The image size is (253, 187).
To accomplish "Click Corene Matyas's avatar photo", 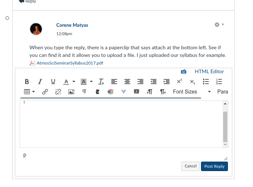I will tap(36, 29).
